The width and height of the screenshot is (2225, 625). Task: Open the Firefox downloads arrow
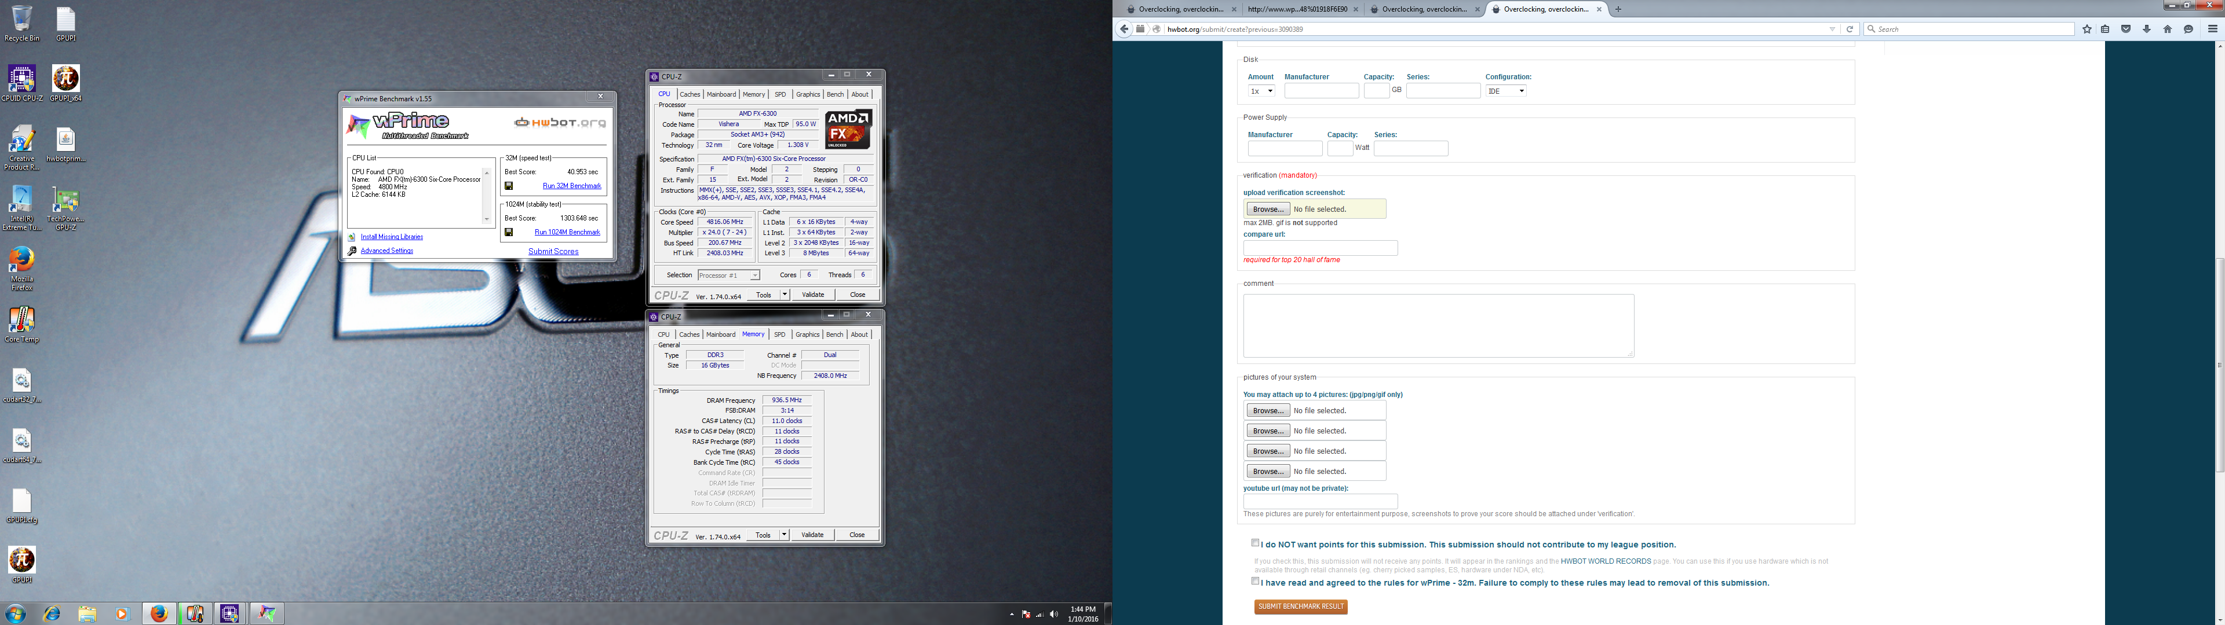click(x=2147, y=30)
